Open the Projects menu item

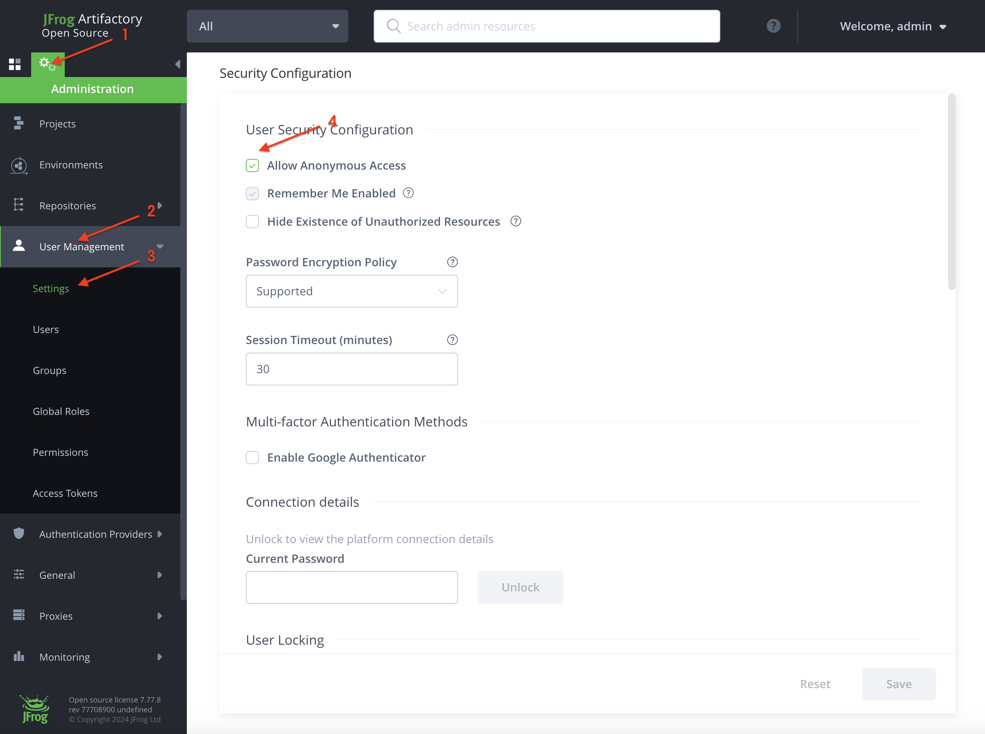pos(90,124)
